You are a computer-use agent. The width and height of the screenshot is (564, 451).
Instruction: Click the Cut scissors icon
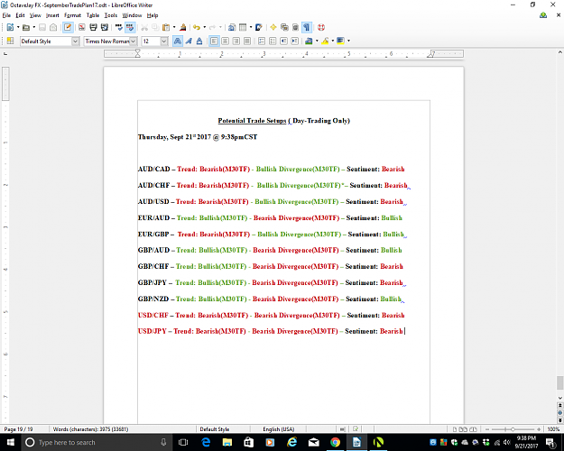tap(144, 27)
